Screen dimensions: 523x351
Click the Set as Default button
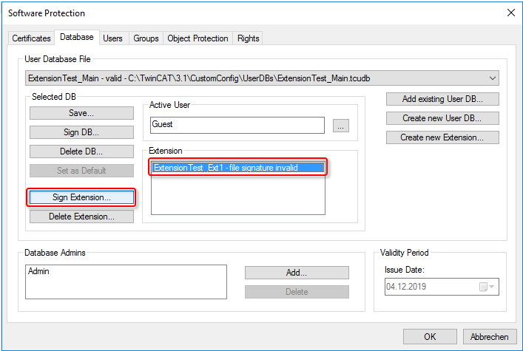point(81,171)
